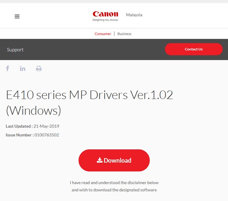This screenshot has height=201, width=228.
Task: Select the Malaysia region label
Action: click(x=134, y=15)
